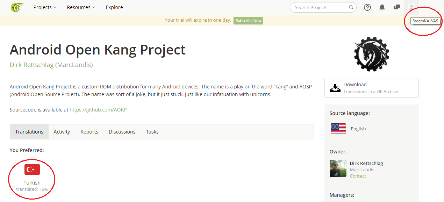This screenshot has height=202, width=444.
Task: Click the AOKP unicorn gear logo
Action: click(372, 54)
